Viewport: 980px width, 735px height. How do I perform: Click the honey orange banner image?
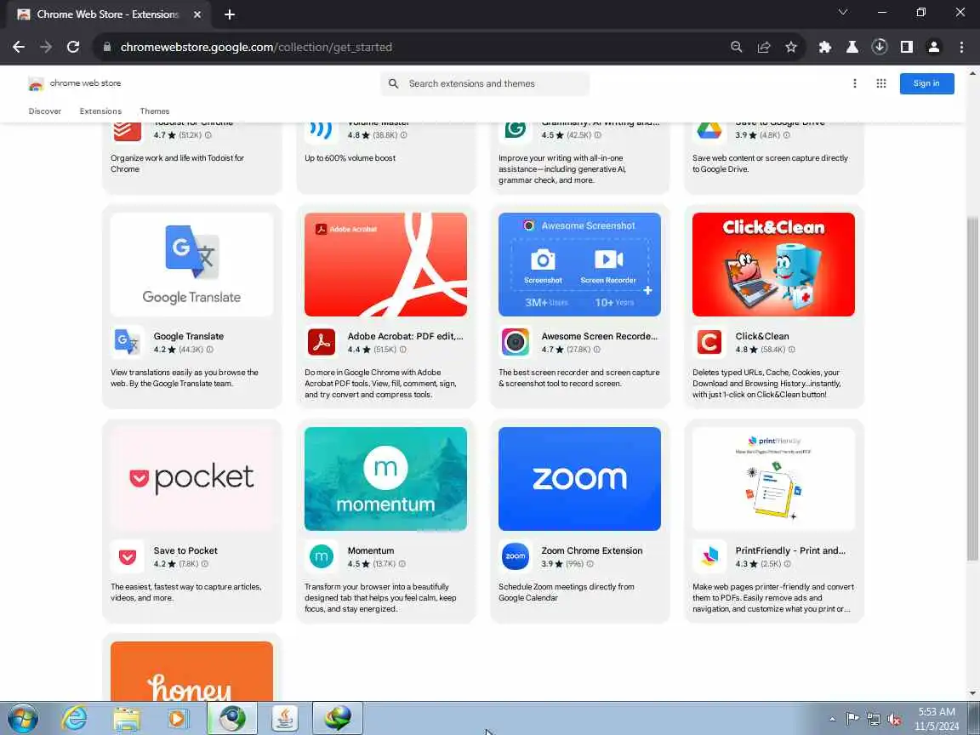tap(192, 671)
